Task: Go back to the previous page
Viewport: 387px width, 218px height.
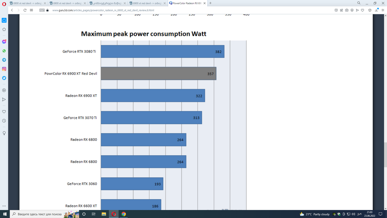Action: tap(12, 10)
